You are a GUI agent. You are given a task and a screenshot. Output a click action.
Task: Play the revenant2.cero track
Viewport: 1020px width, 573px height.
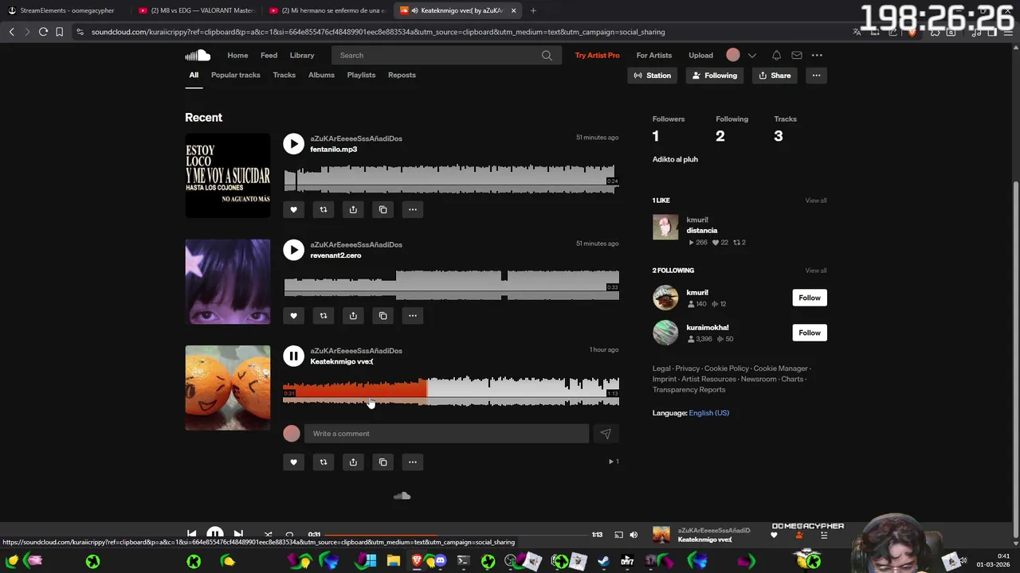click(294, 250)
